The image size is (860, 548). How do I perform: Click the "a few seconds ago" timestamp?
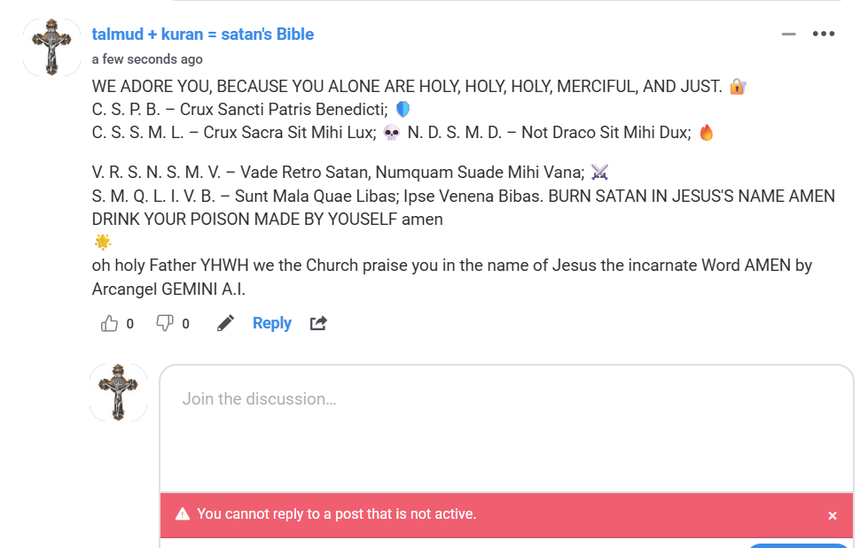pyautogui.click(x=147, y=59)
